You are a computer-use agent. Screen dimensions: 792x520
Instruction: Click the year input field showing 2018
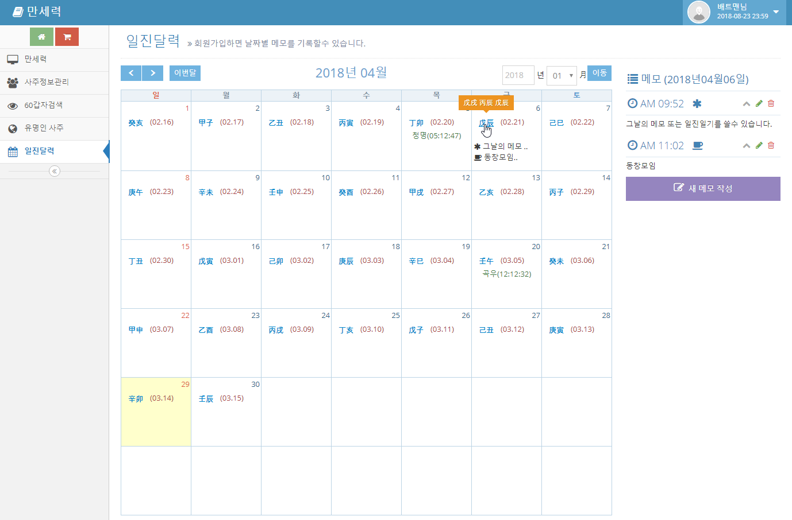(x=518, y=75)
